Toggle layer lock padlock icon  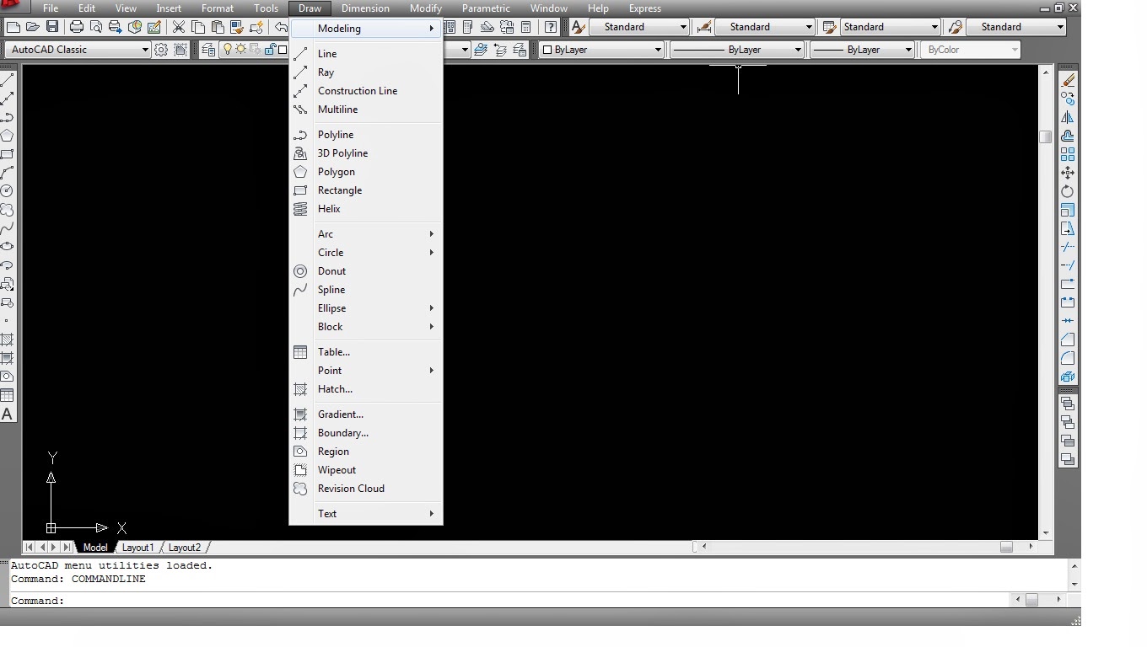[270, 50]
